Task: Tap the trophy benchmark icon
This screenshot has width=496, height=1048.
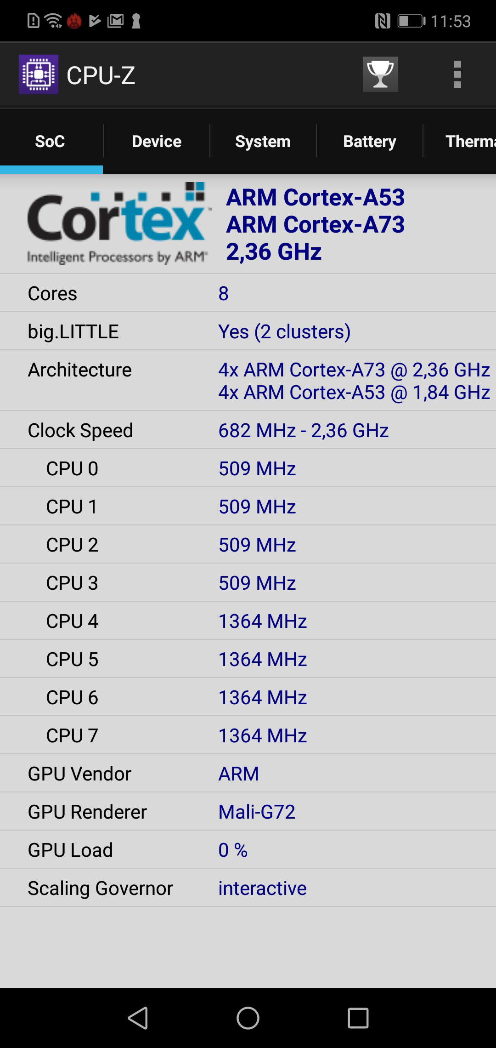Action: (380, 74)
